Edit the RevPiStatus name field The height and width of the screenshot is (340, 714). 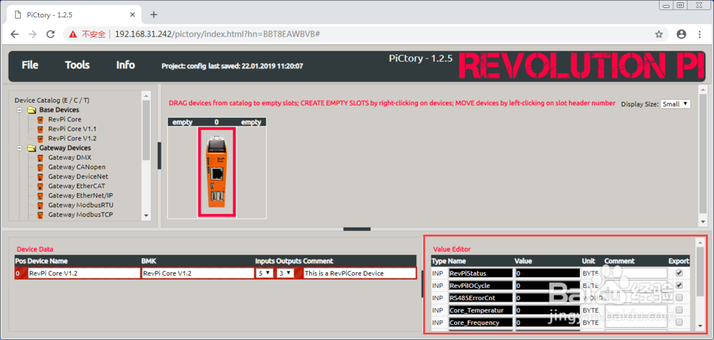(481, 273)
